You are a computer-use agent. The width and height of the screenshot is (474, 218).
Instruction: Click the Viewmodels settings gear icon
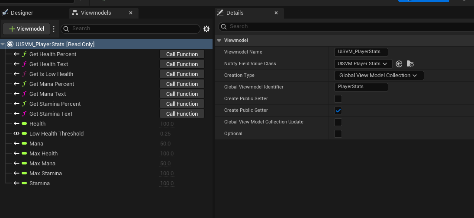tap(206, 28)
